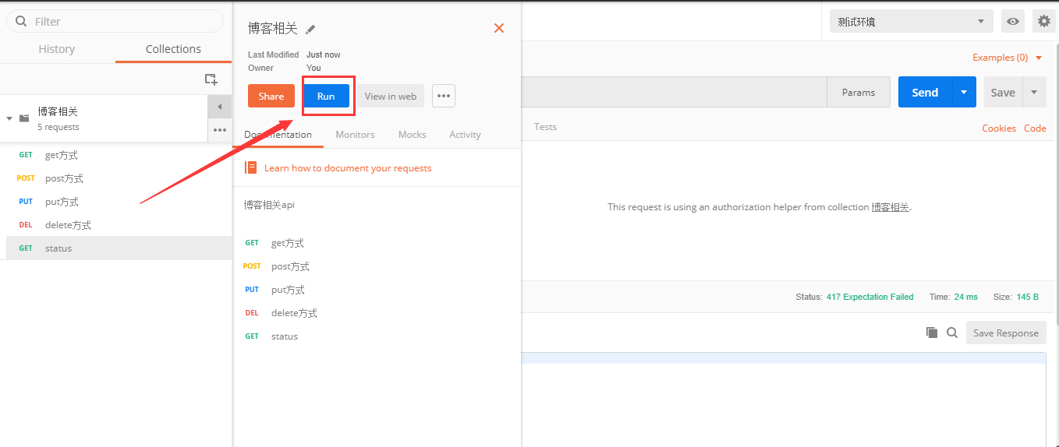Switch to the History tab
1059x447 pixels.
pyautogui.click(x=57, y=48)
